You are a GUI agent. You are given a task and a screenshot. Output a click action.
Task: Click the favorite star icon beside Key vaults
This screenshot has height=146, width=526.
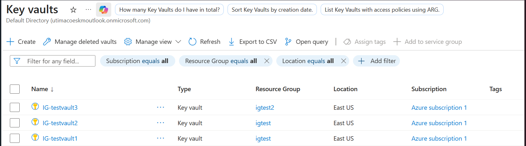click(x=73, y=10)
